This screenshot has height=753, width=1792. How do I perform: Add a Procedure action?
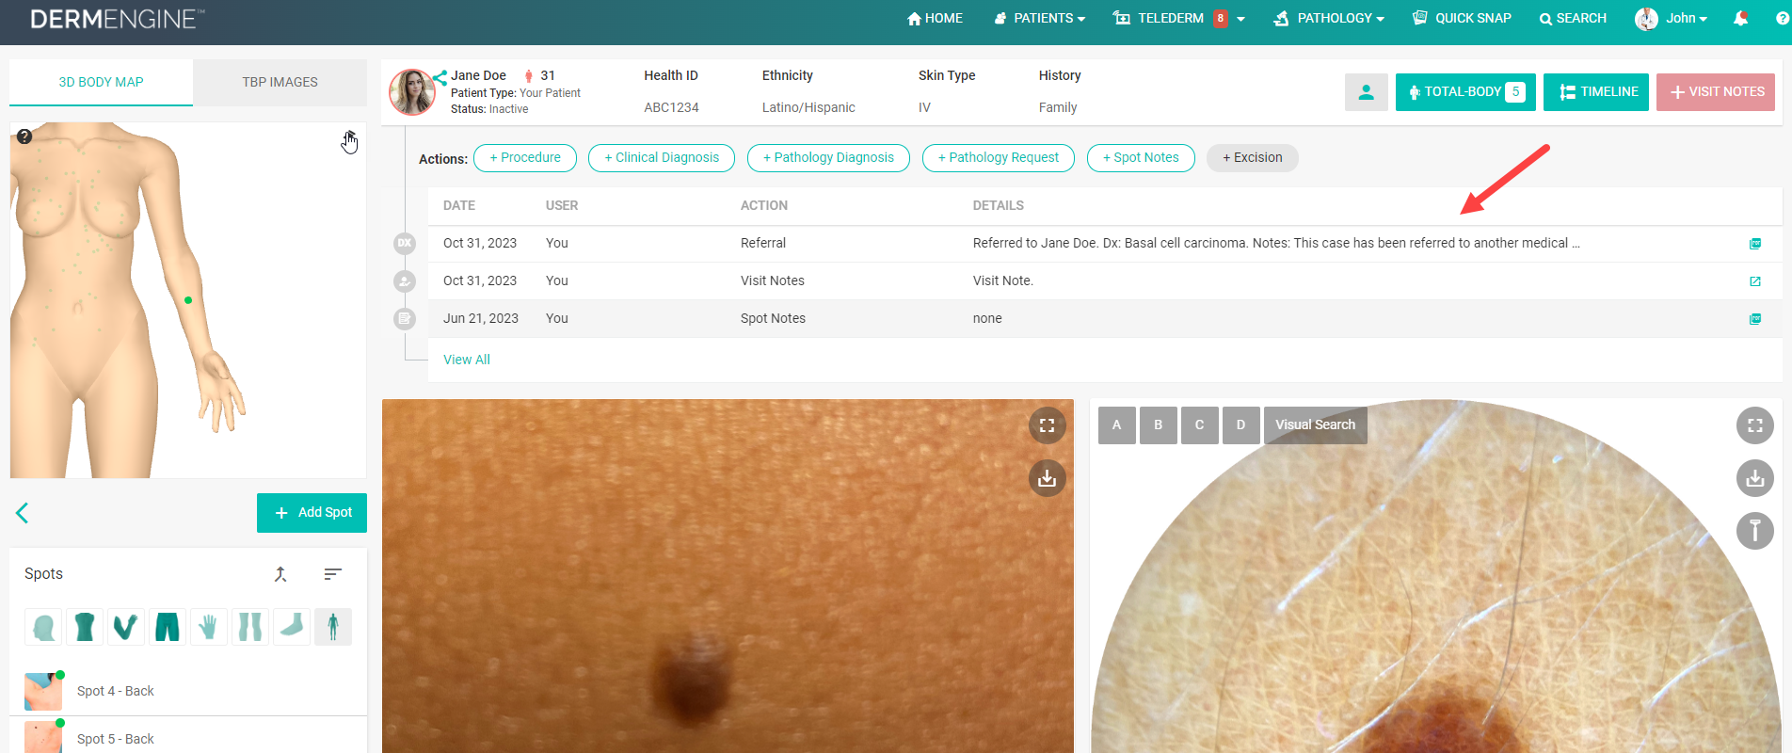(x=525, y=158)
